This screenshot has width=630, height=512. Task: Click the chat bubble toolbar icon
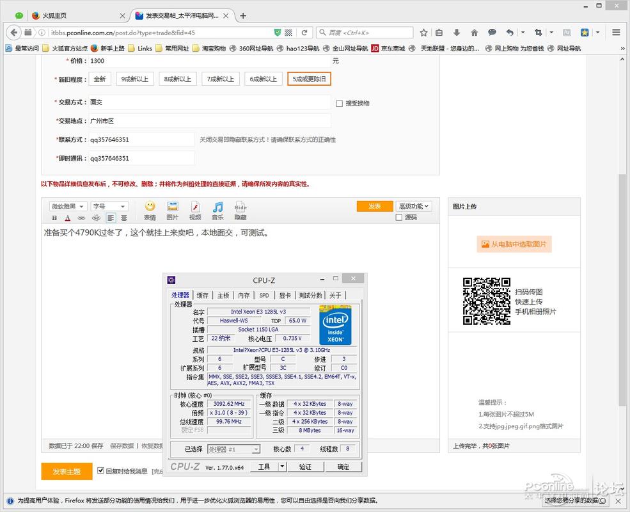click(492, 33)
